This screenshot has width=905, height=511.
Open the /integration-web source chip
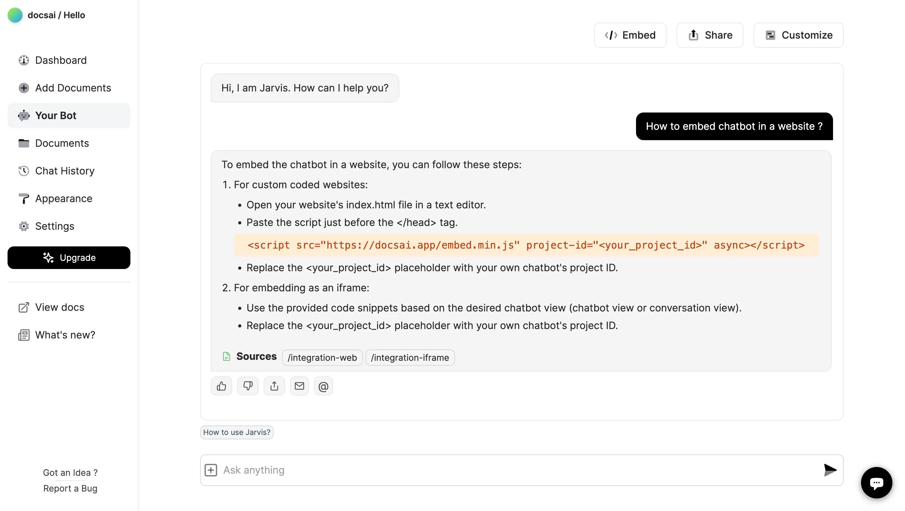[x=322, y=357]
